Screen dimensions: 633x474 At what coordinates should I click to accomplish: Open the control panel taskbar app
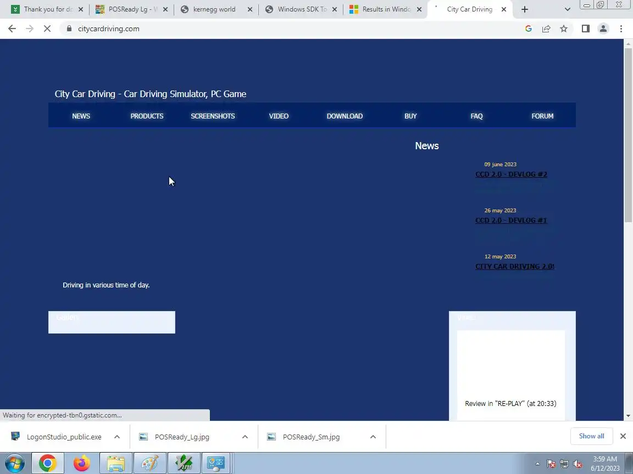[215, 463]
